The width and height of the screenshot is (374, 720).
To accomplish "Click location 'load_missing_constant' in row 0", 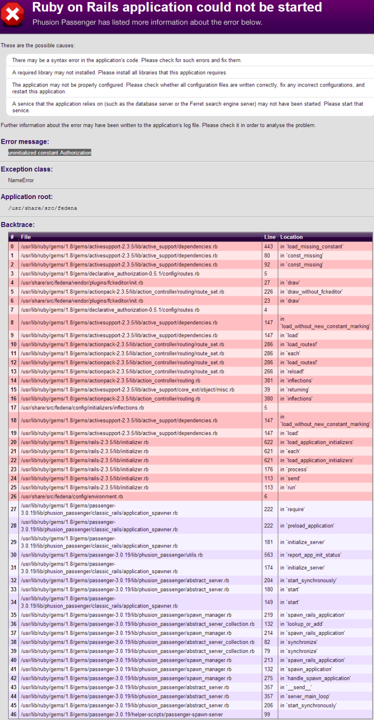I will (x=311, y=247).
